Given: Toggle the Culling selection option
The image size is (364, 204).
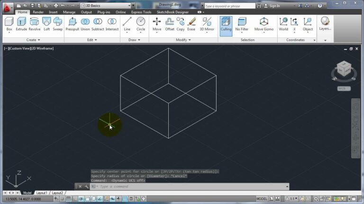Looking at the screenshot, I should pyautogui.click(x=226, y=24).
